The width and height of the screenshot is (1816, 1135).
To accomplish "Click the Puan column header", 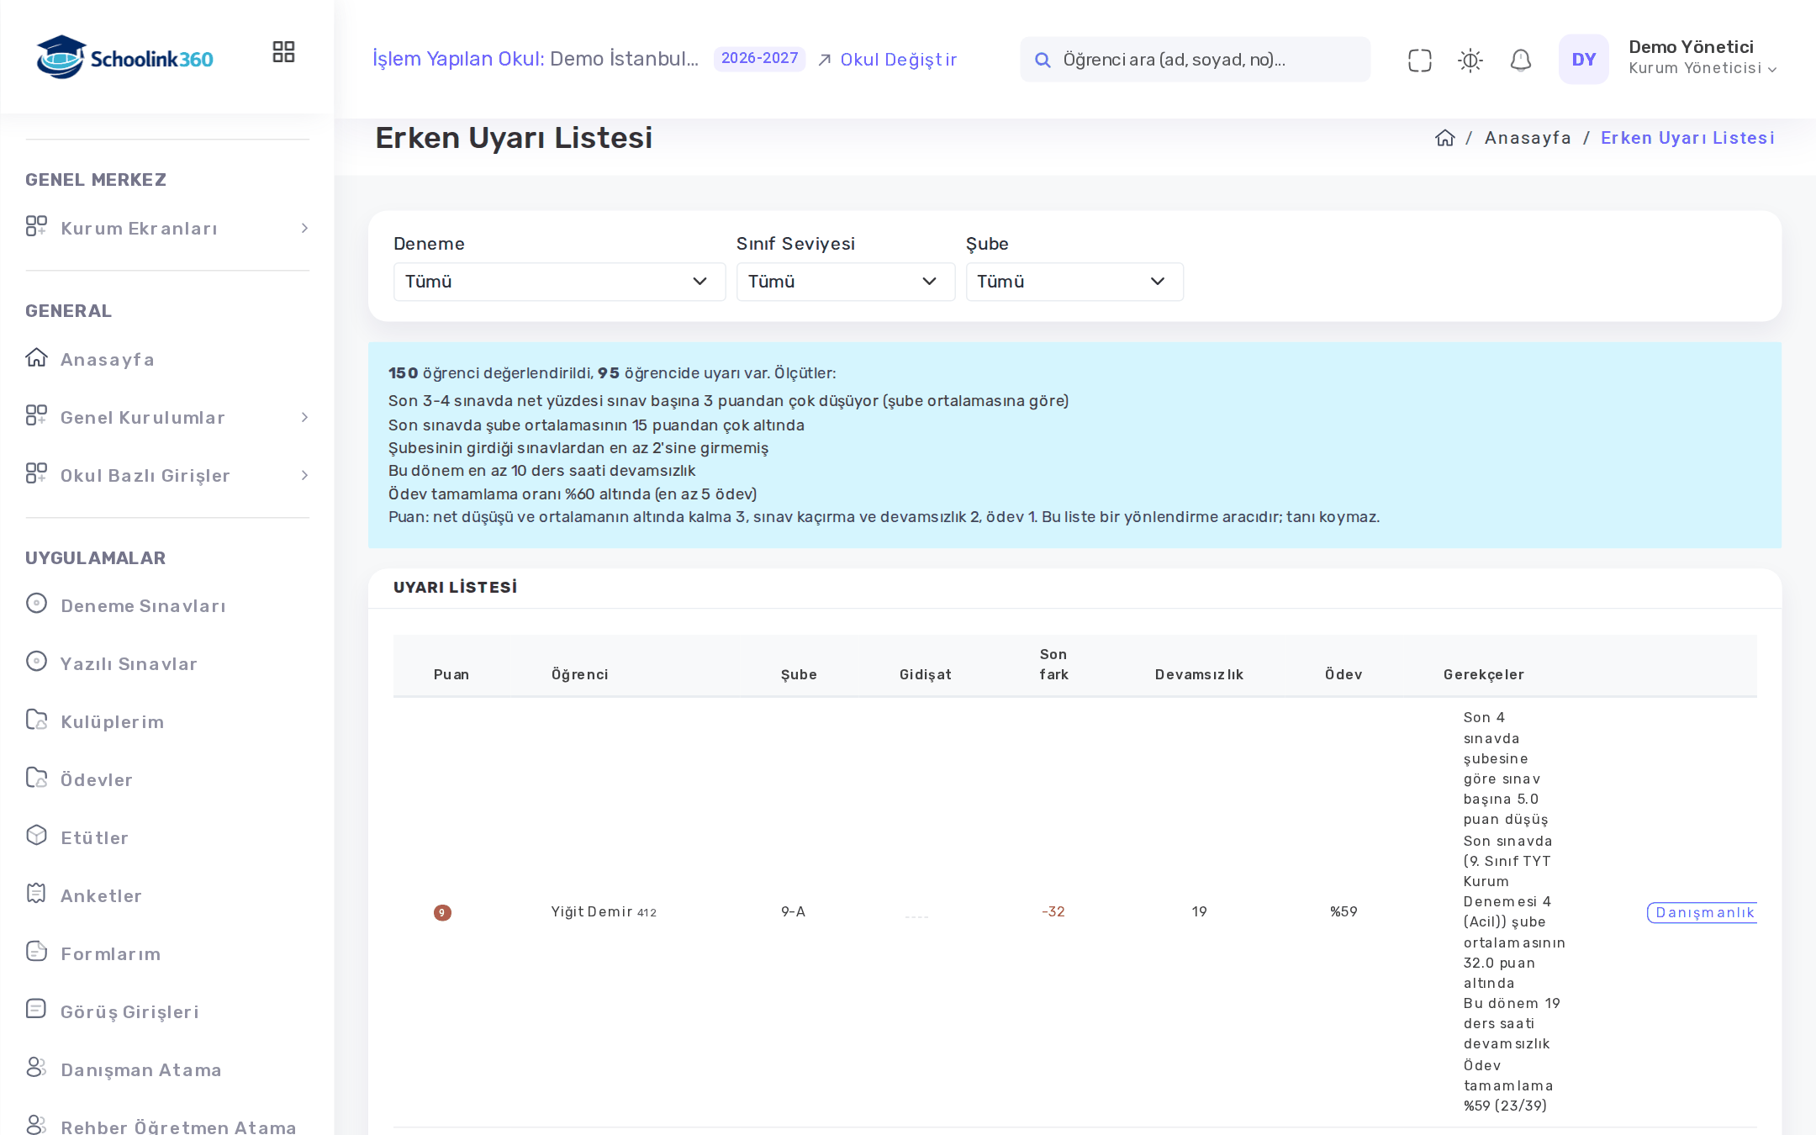I will point(451,674).
